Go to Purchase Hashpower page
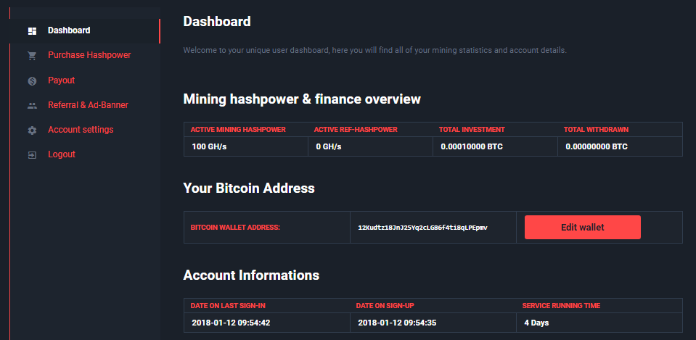696x340 pixels. click(x=89, y=55)
